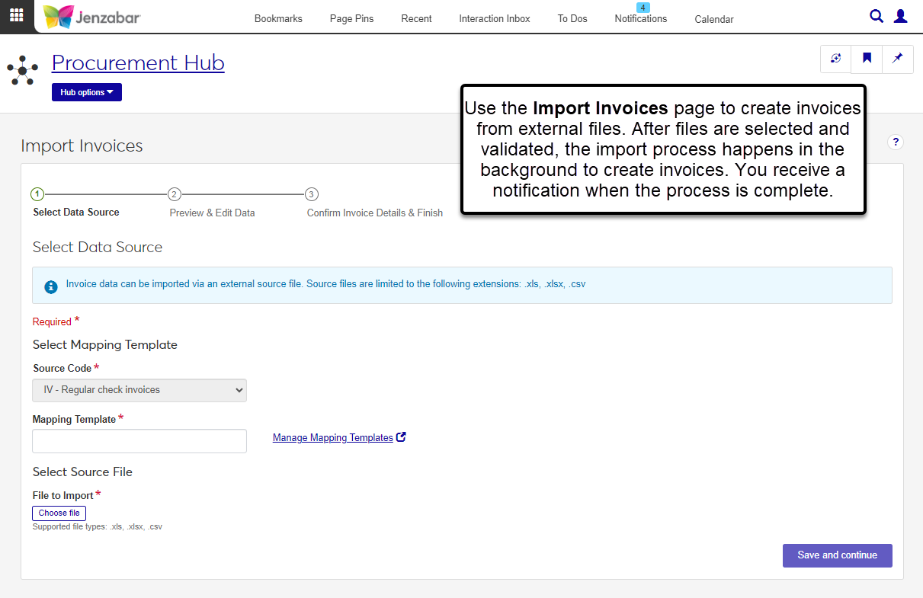The image size is (923, 598).
Task: Click Save and continue button
Action: point(837,555)
